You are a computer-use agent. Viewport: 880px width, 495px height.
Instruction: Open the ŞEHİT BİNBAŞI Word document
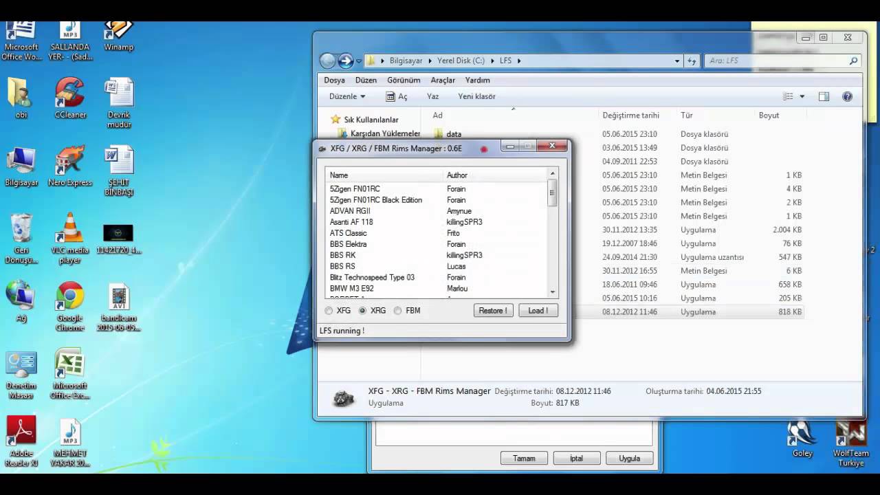pyautogui.click(x=118, y=170)
